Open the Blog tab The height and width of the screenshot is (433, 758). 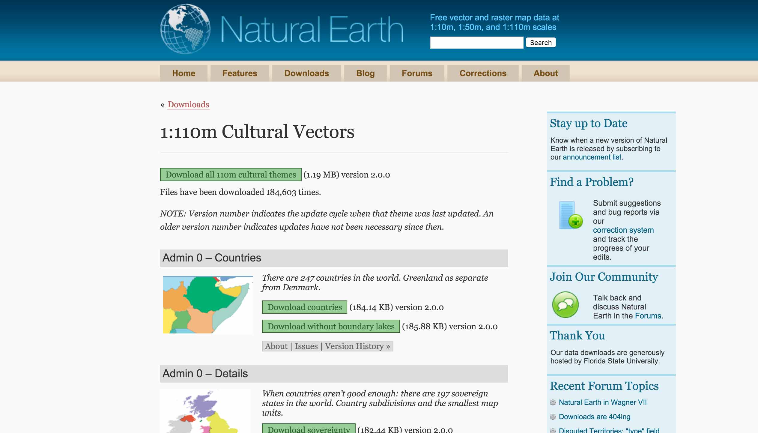click(365, 73)
